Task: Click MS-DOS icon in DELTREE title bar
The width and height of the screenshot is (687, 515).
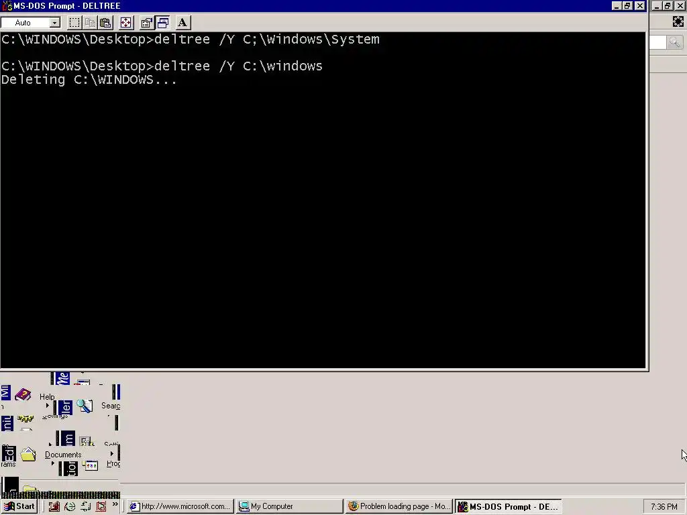Action: coord(7,5)
